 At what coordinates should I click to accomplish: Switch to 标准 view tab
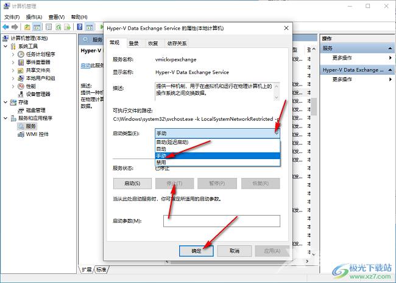click(x=101, y=270)
